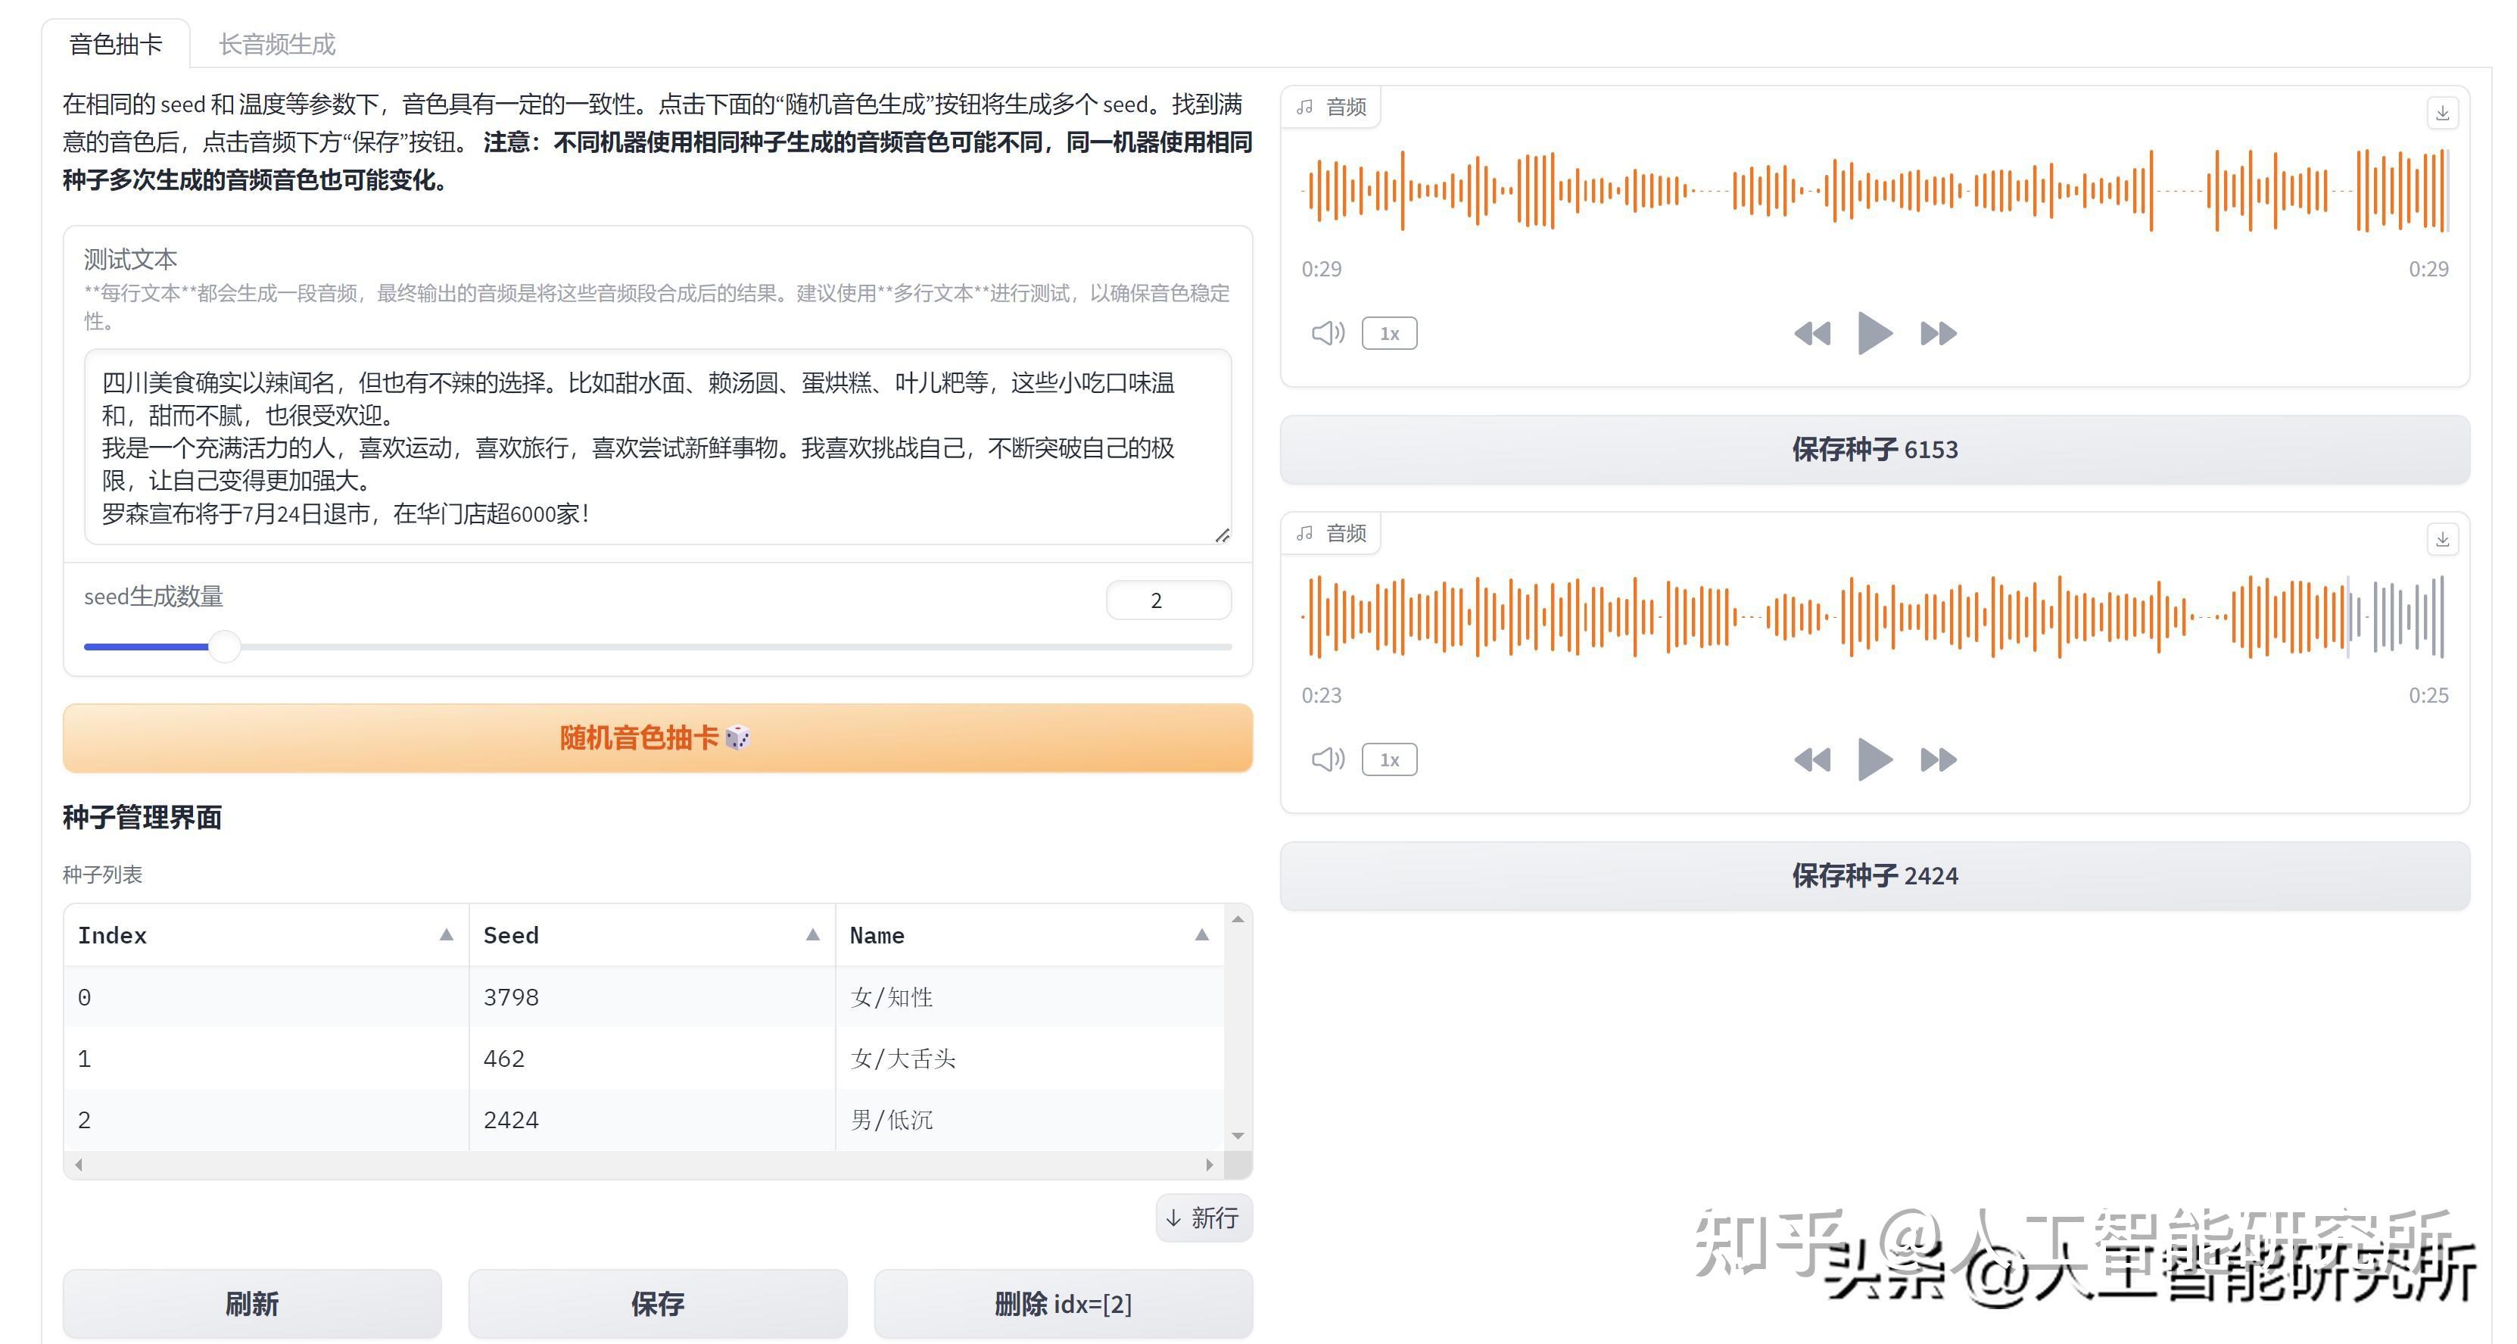The height and width of the screenshot is (1344, 2517).
Task: Save seed 6153 from first audio
Action: (x=1873, y=450)
